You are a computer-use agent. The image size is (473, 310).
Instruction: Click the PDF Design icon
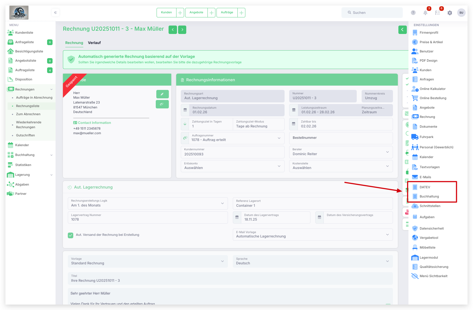[415, 61]
